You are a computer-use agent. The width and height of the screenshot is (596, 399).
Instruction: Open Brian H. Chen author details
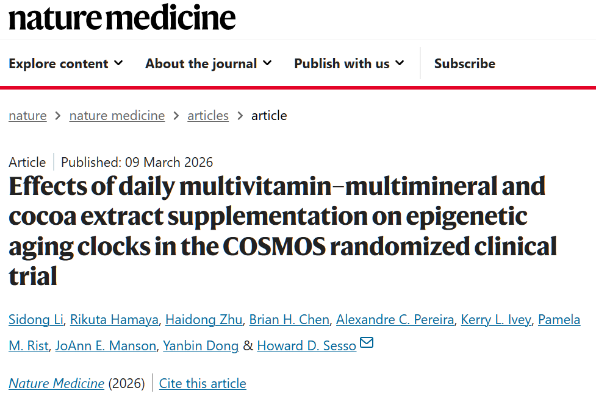pyautogui.click(x=289, y=320)
